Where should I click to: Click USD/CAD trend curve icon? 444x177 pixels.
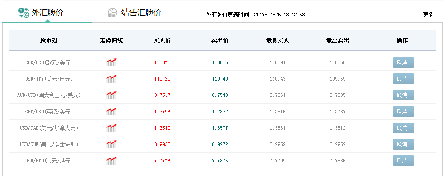[x=111, y=128]
